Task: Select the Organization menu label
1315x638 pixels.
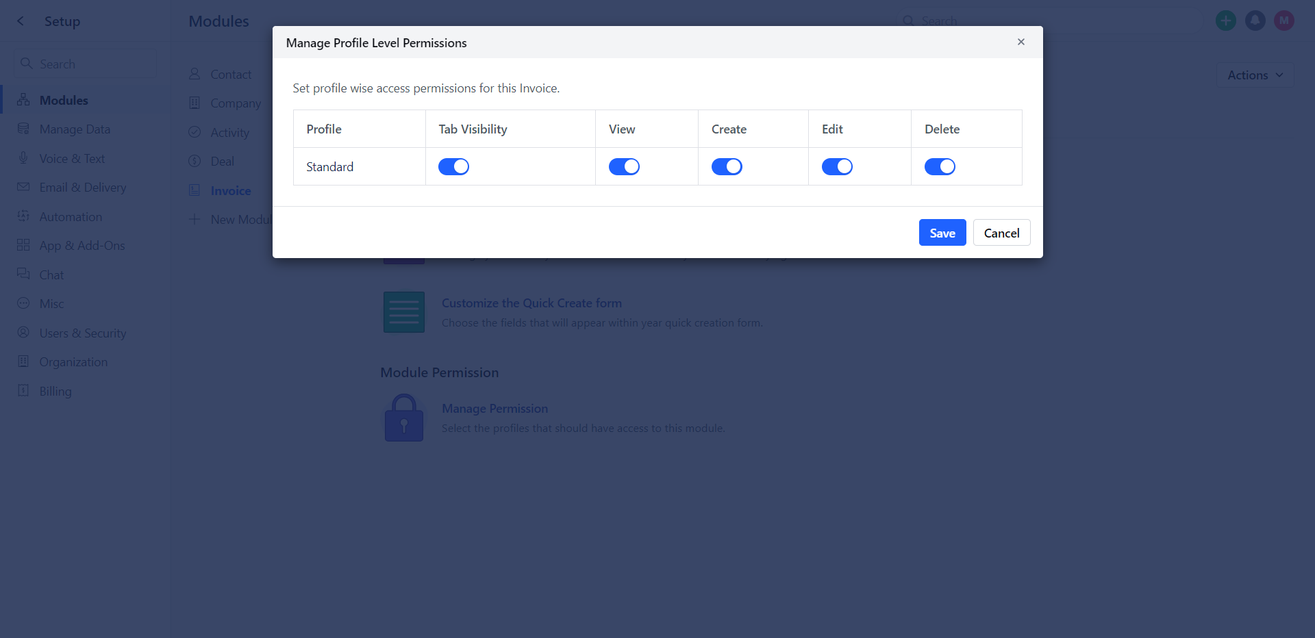Action: tap(73, 362)
